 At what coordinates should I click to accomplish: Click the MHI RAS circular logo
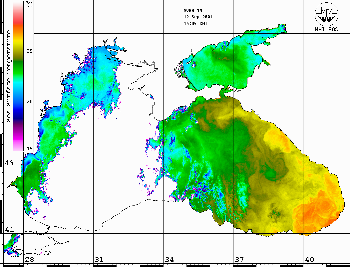click(x=326, y=14)
